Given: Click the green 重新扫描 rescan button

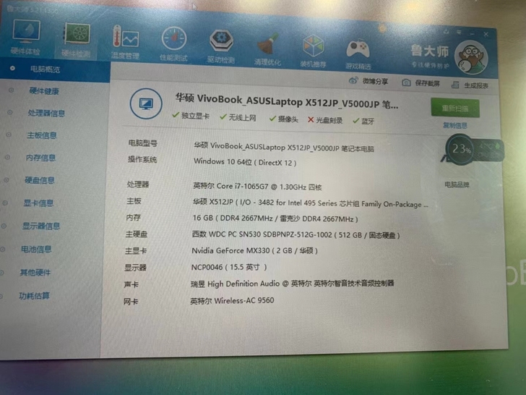Looking at the screenshot, I should [x=455, y=108].
